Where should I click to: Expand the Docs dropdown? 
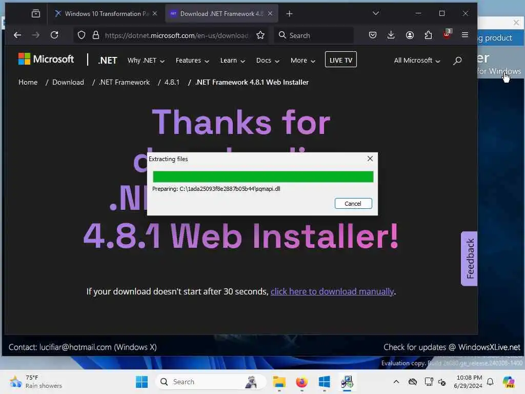[x=268, y=61]
